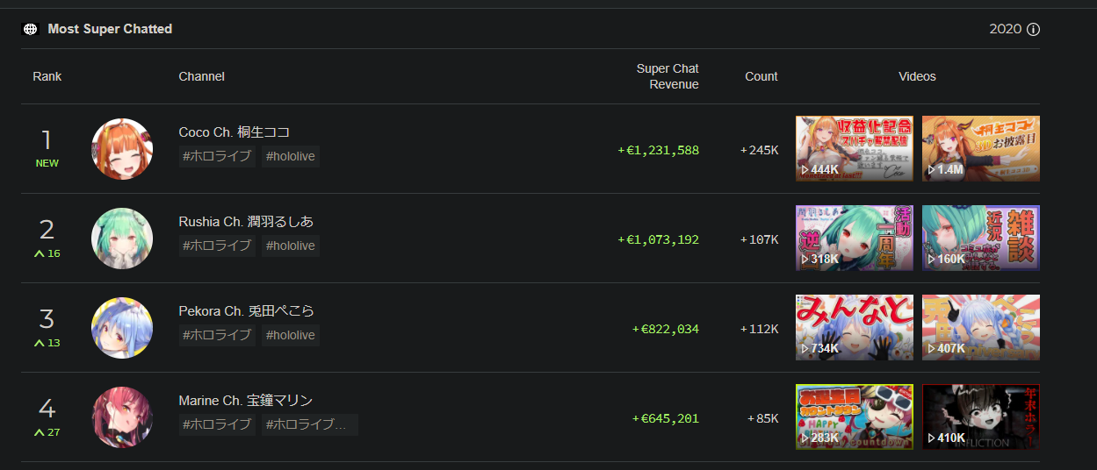Screen dimensions: 1097x470
Task: Click the truncated #ホロライブ... tag under Marine Ch.
Action: (x=310, y=425)
